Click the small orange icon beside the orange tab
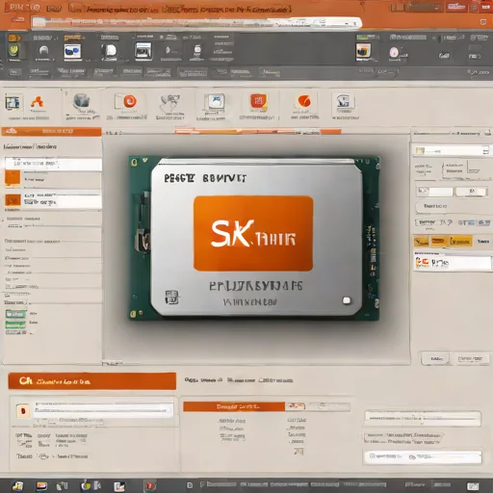Image resolution: width=493 pixels, height=493 pixels. coord(297,406)
